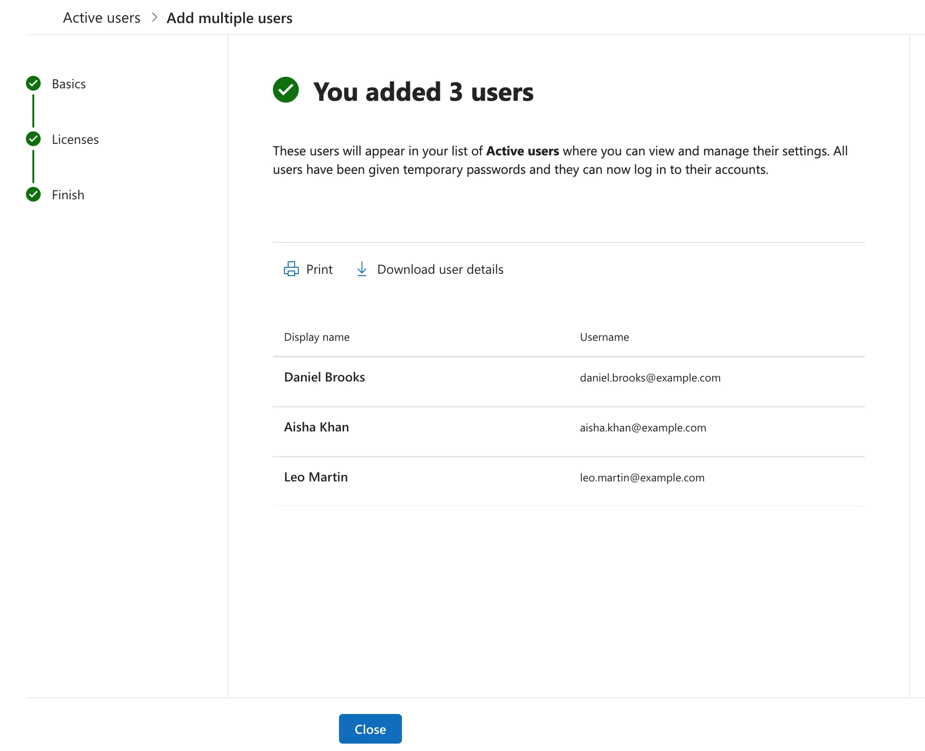The height and width of the screenshot is (751, 925).
Task: Select the Daniel Brooks row name
Action: pyautogui.click(x=325, y=377)
